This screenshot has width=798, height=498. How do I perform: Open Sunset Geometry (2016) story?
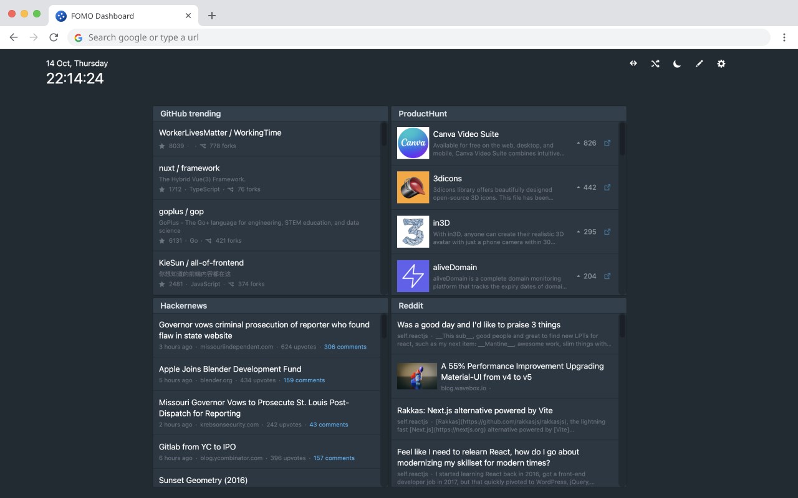203,480
